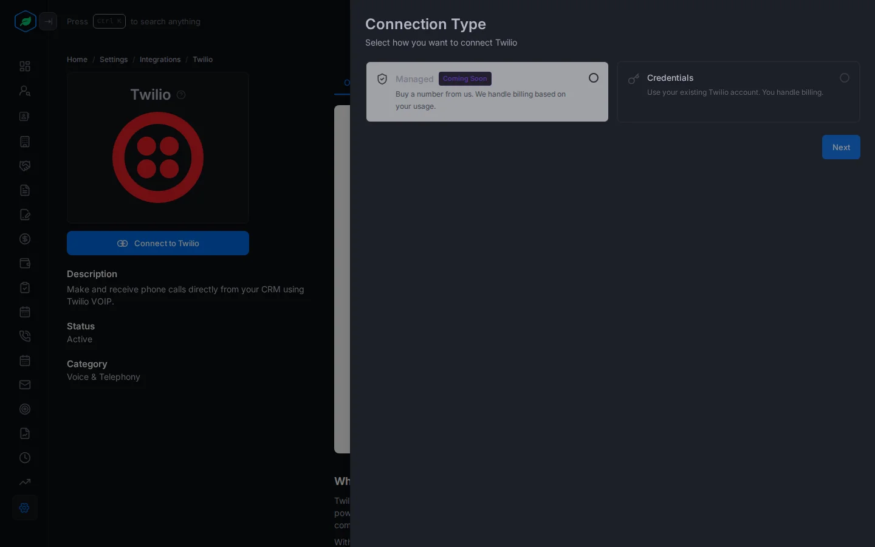Click the "Connection Type" heading
Viewport: 875px width, 547px height.
pyautogui.click(x=425, y=24)
